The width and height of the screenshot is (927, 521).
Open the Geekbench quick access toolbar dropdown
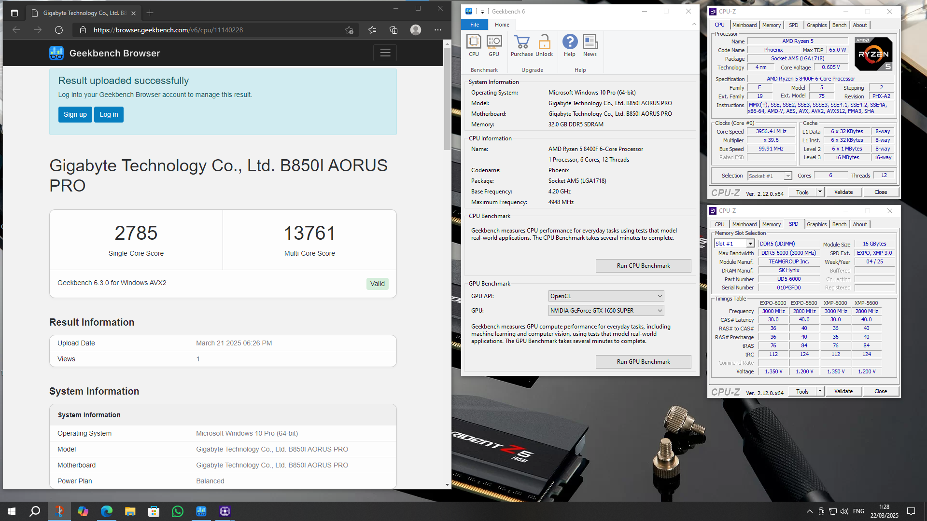[x=482, y=12]
